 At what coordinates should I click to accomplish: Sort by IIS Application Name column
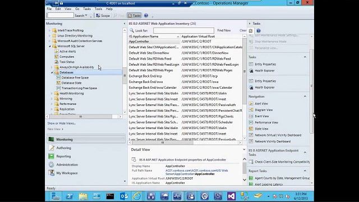pos(154,36)
